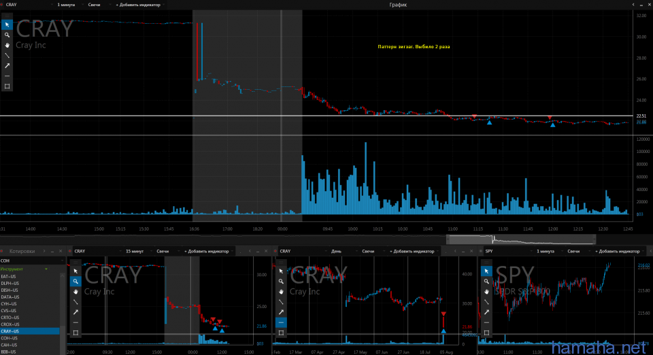The image size is (653, 355).
Task: Click the active horizontal line tool on the daily CRAY chart
Action: coord(281,322)
